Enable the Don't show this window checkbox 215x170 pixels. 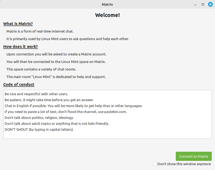point(155,164)
